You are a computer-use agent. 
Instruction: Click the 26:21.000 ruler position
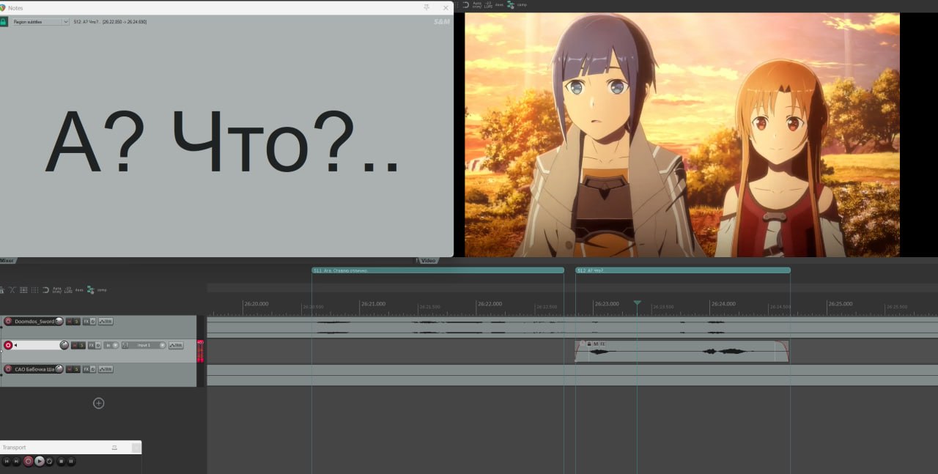click(373, 303)
